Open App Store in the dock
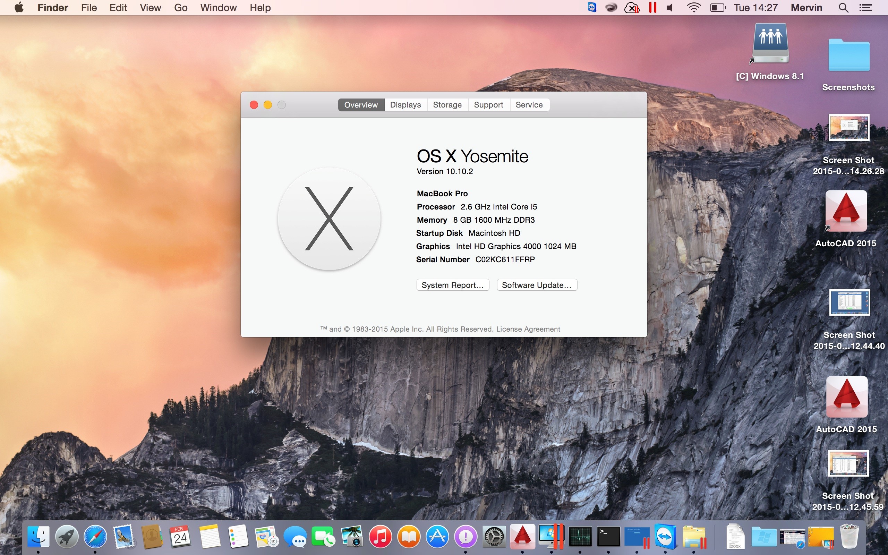This screenshot has height=555, width=888. pyautogui.click(x=437, y=537)
